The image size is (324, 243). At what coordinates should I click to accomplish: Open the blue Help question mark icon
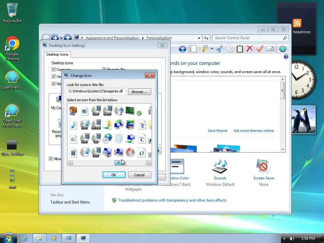(x=286, y=57)
